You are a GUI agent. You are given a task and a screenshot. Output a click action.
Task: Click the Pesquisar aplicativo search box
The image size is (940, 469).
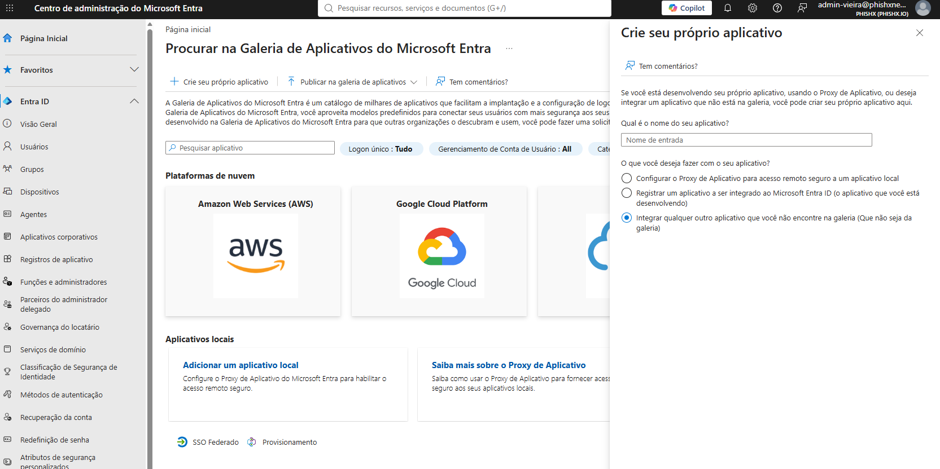click(x=250, y=148)
